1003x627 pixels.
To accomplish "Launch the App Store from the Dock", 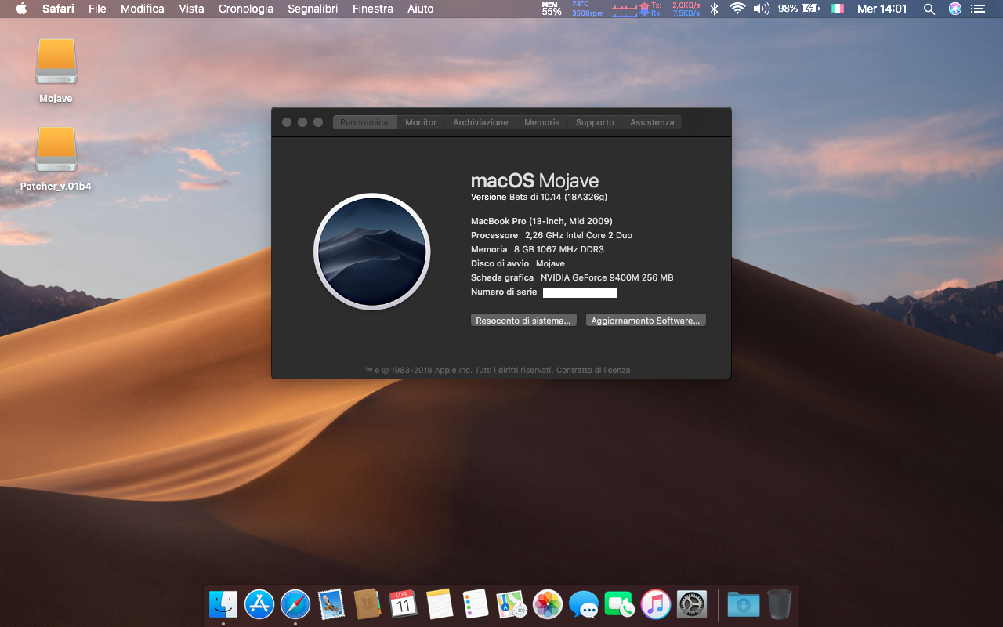I will coord(259,604).
